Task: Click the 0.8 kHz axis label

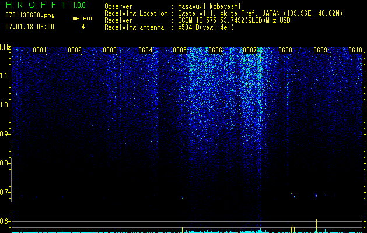Action: coord(5,163)
